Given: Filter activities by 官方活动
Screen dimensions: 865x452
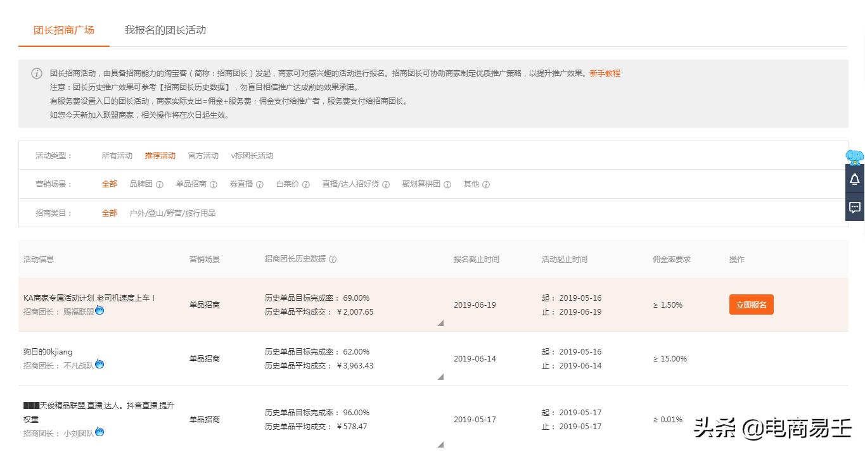Looking at the screenshot, I should pyautogui.click(x=203, y=155).
